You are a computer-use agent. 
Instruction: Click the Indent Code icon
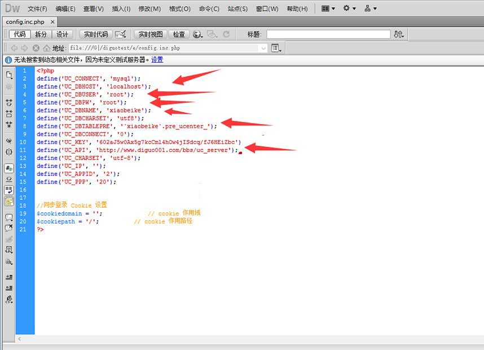pos(9,277)
